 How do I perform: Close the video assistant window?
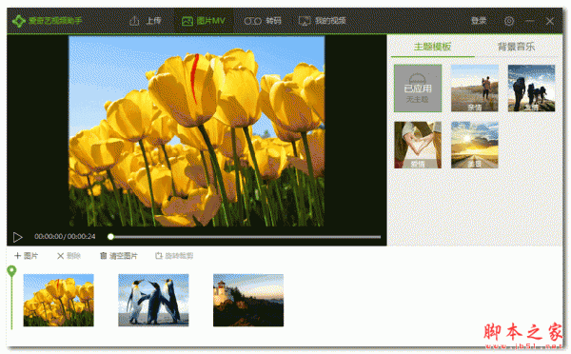tap(550, 21)
